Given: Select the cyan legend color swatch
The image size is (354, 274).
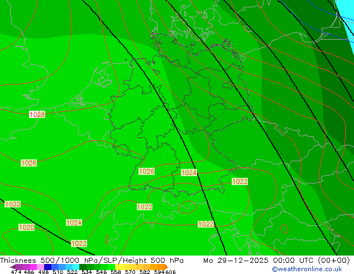Looking at the screenshot, I should (76, 267).
